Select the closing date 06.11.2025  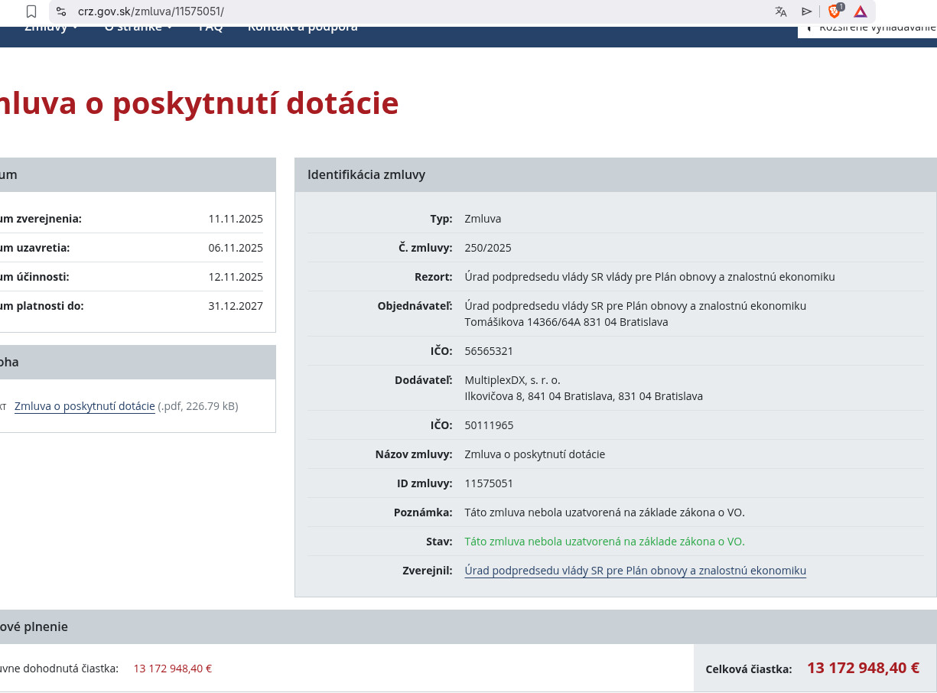(236, 248)
